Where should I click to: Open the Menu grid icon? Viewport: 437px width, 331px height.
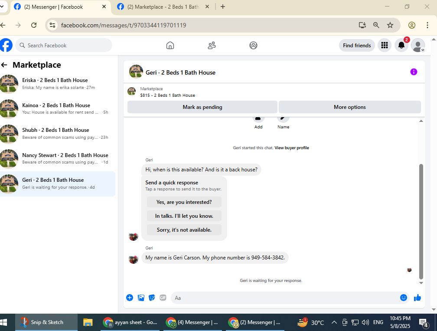coord(385,45)
